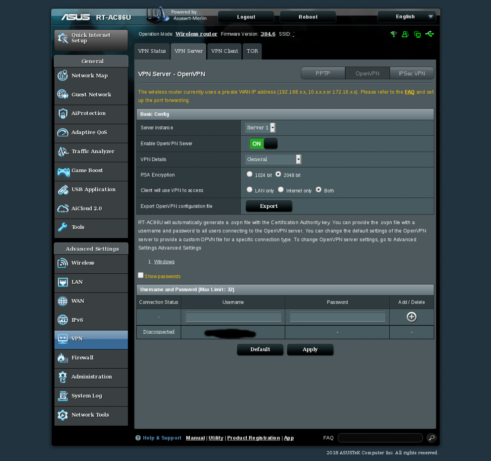Screen dimensions: 491x461
Task: Click the Firewall flame icon
Action: (x=62, y=358)
